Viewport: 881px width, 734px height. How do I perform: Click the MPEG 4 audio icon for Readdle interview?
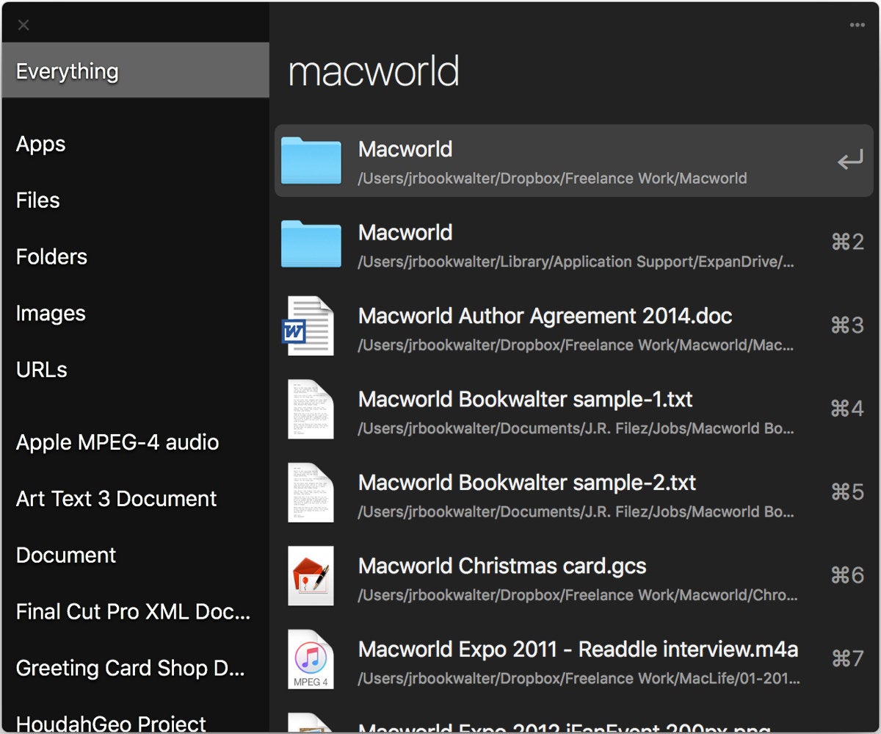(x=311, y=659)
